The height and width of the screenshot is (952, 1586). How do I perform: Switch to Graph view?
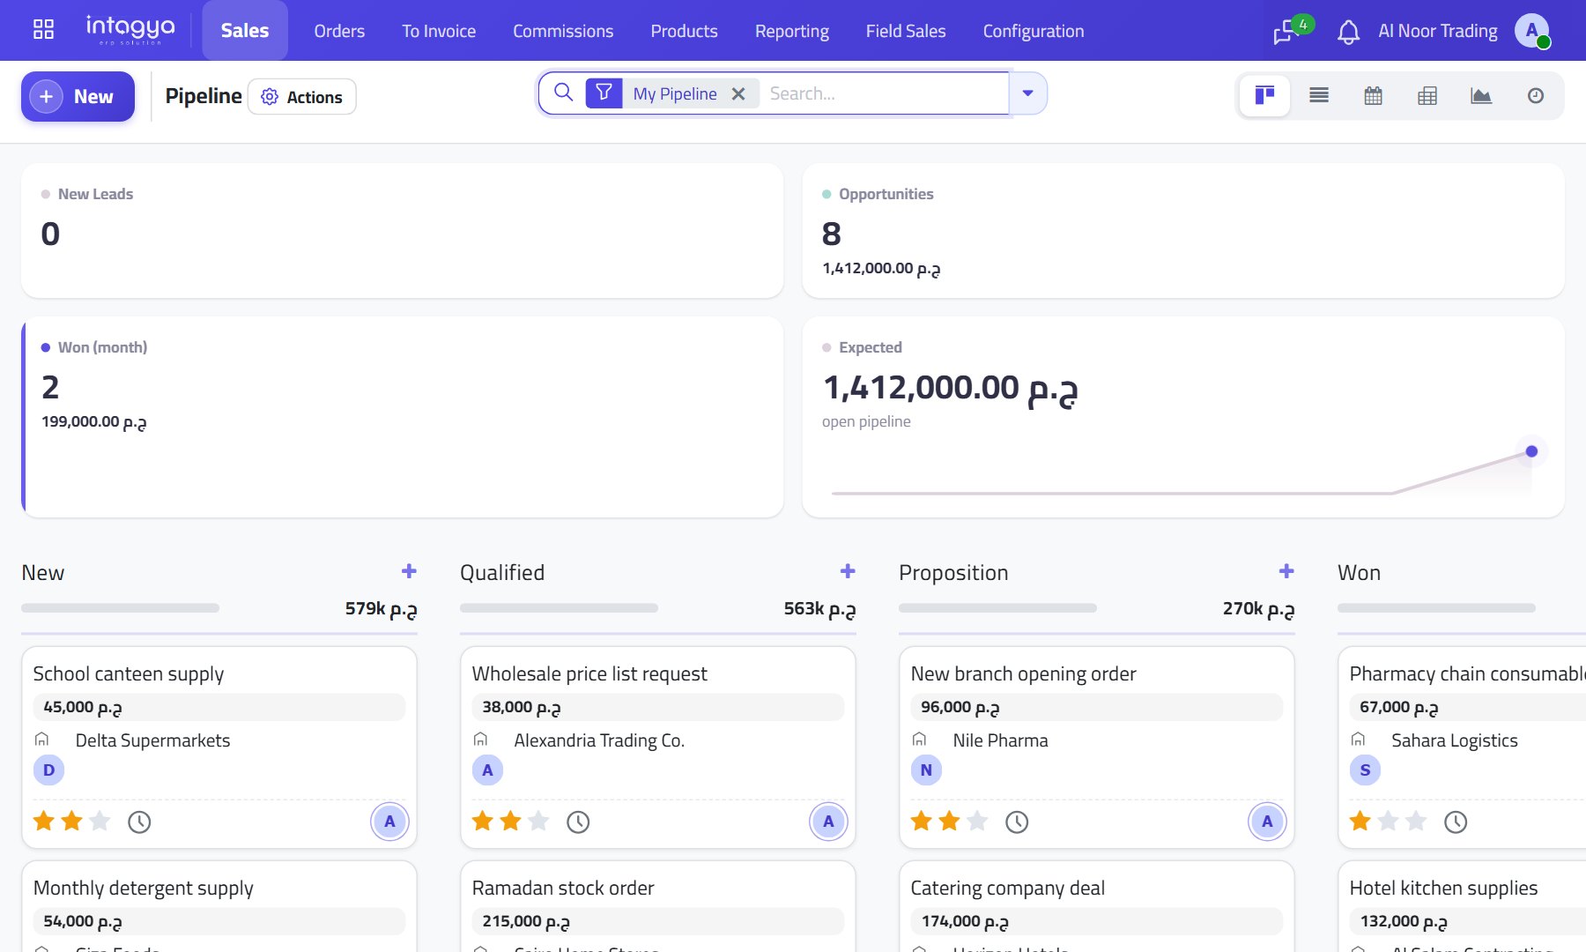pos(1481,95)
